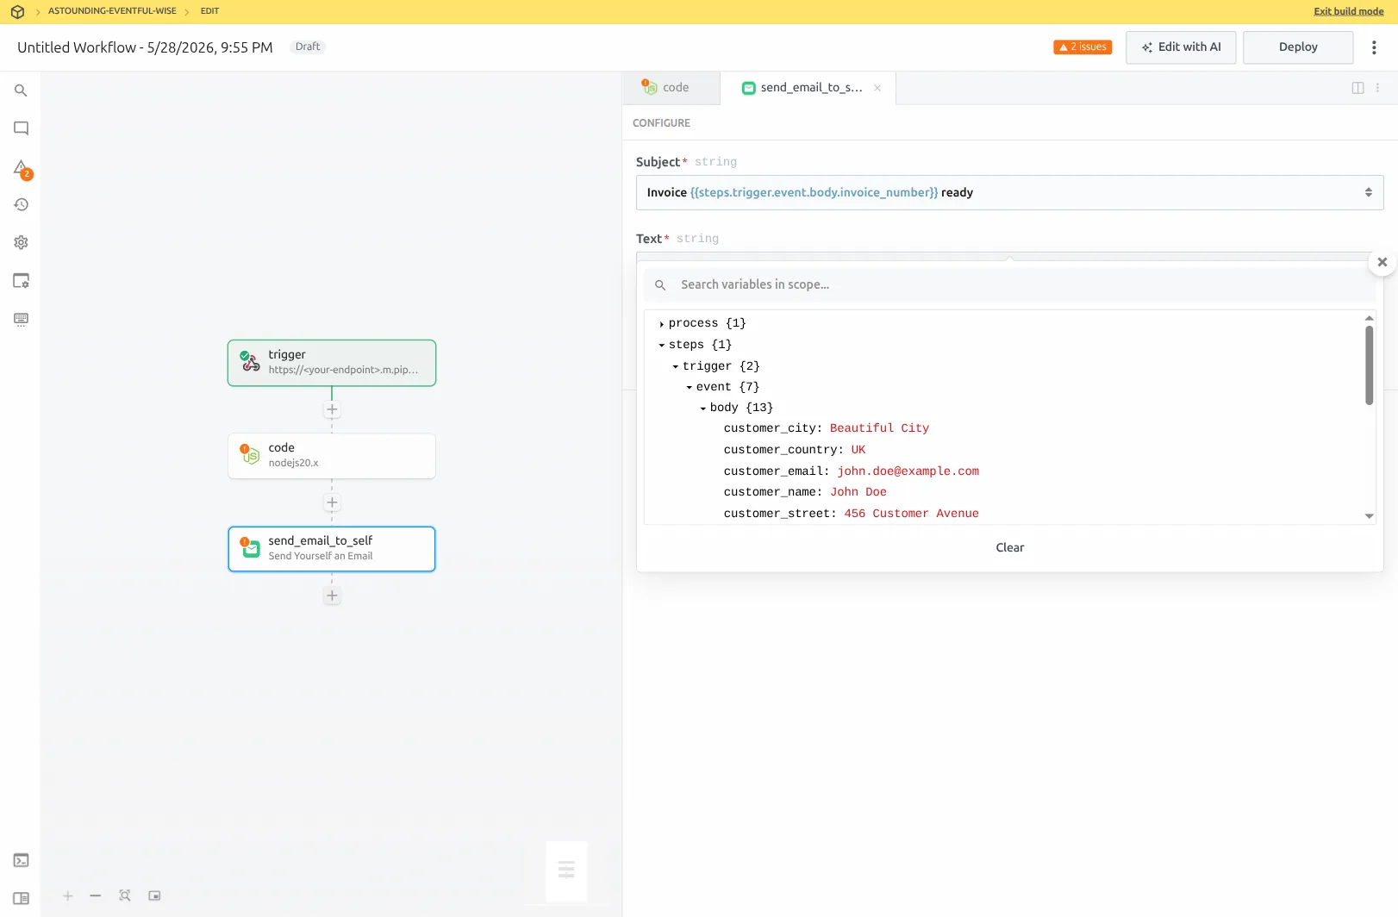Click the scroll-down arrow of variable tree
The width and height of the screenshot is (1398, 917).
pyautogui.click(x=1369, y=516)
